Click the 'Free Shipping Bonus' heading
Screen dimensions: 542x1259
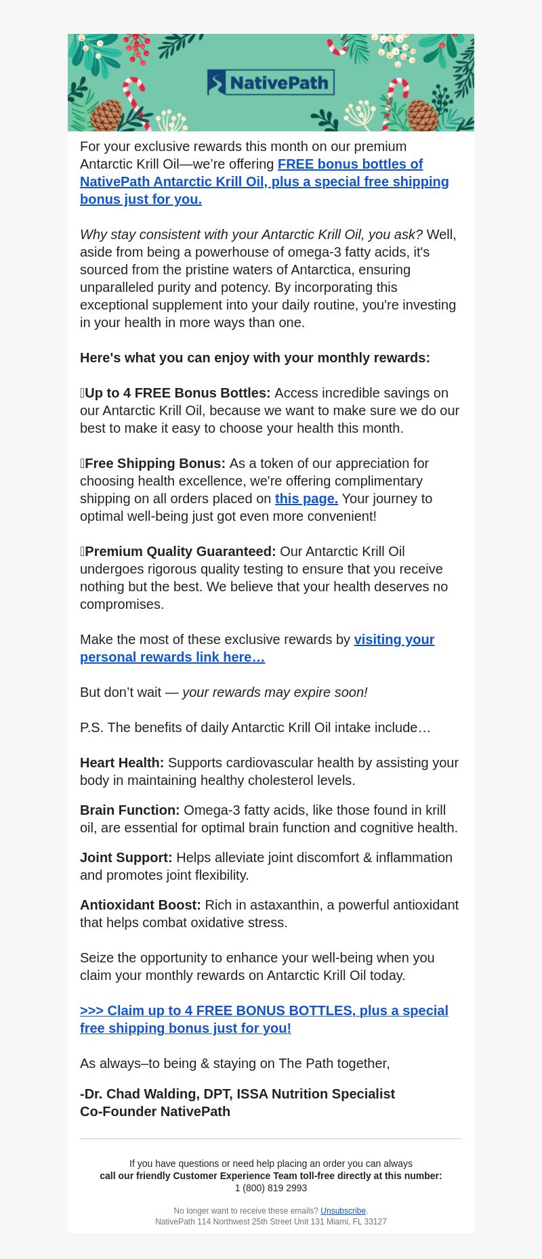coord(155,463)
